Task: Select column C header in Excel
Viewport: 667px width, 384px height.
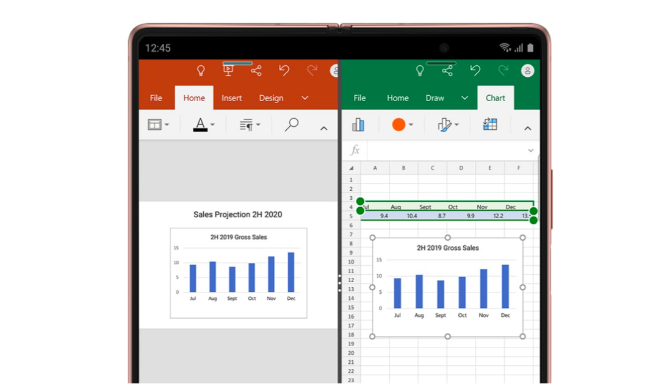Action: point(432,168)
